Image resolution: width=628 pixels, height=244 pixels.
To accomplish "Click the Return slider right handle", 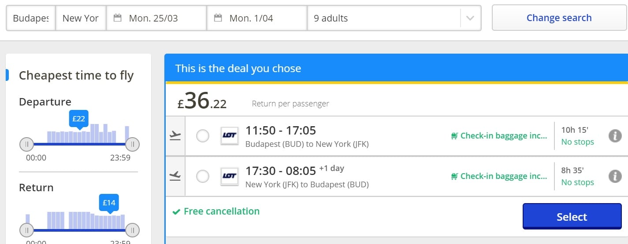I will tap(132, 230).
